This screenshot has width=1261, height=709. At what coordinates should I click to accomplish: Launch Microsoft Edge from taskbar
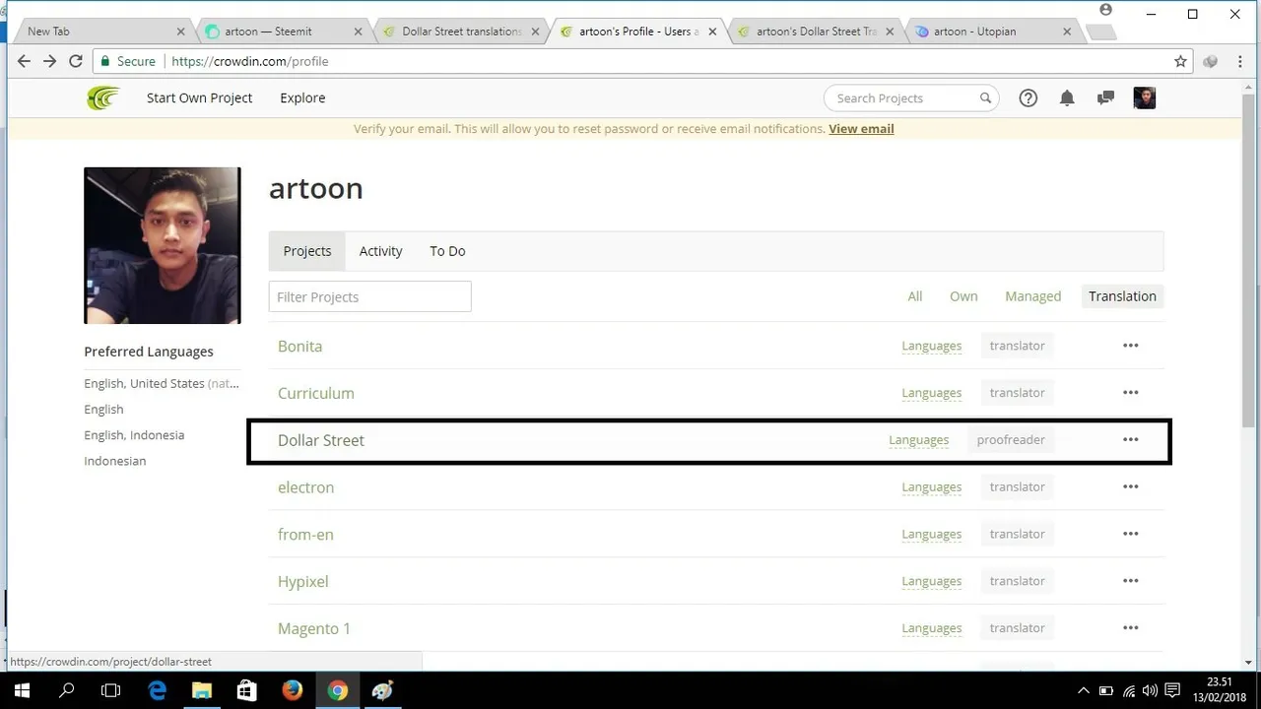click(157, 690)
